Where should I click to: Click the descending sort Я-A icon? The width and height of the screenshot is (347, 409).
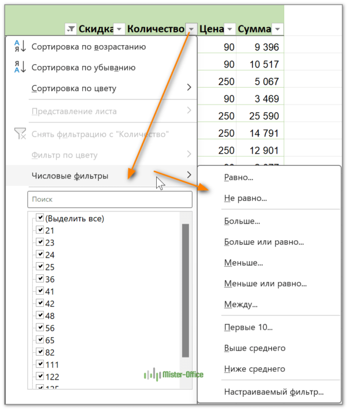pyautogui.click(x=20, y=68)
